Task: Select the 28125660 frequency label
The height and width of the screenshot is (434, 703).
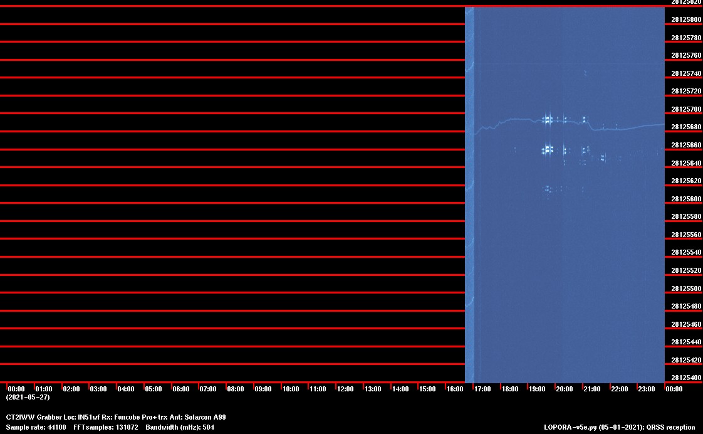Action: click(686, 145)
